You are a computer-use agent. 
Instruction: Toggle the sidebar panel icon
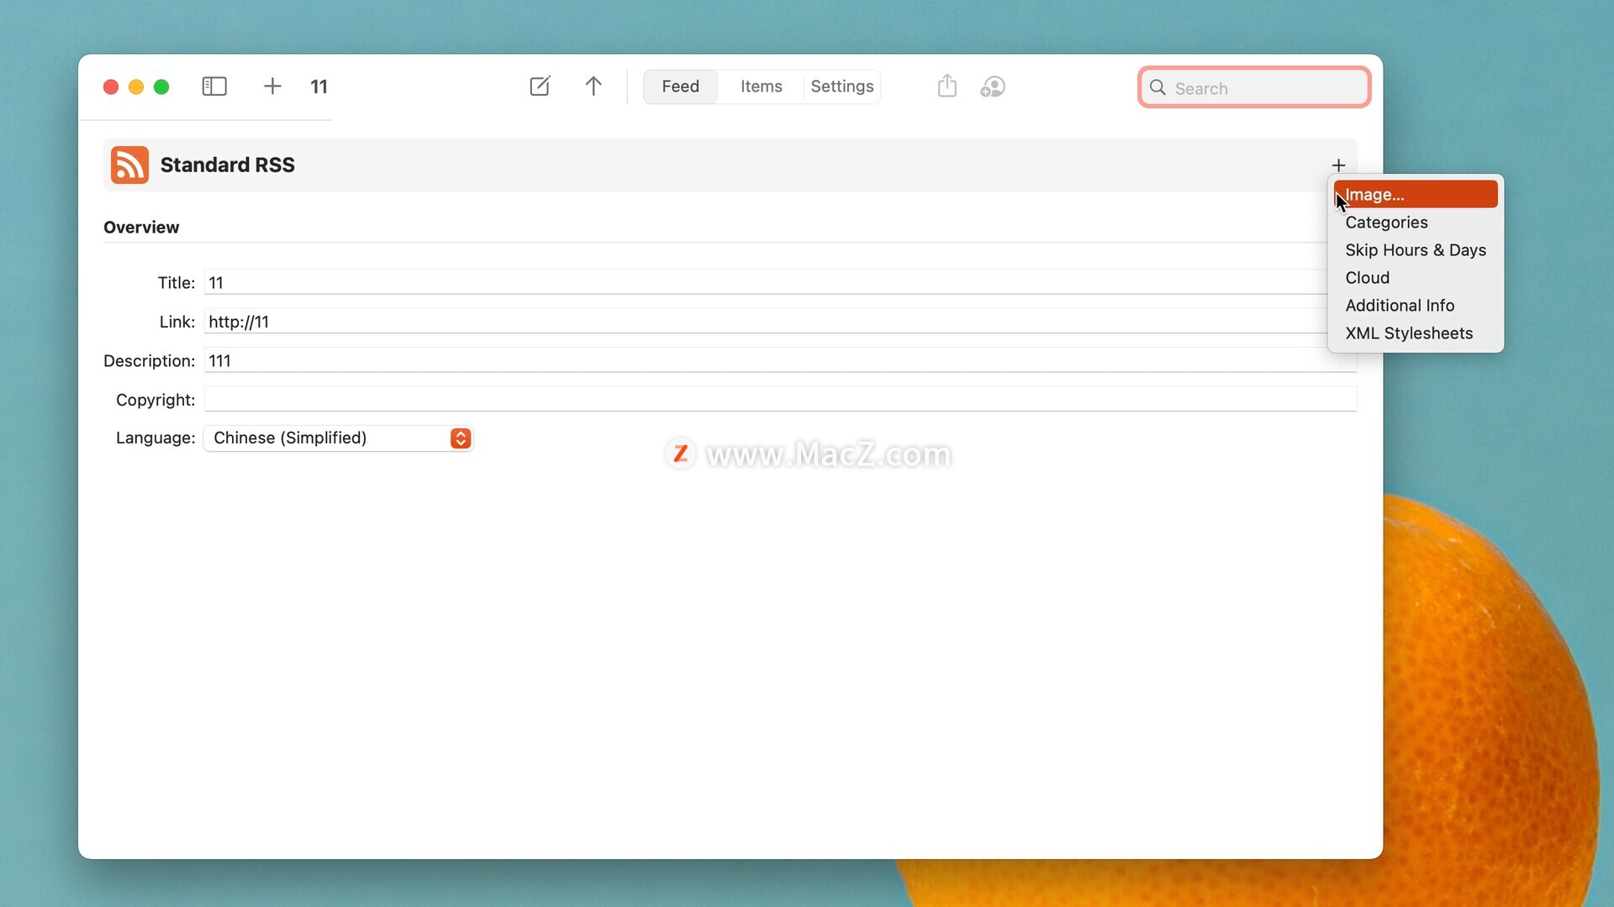[x=214, y=87]
